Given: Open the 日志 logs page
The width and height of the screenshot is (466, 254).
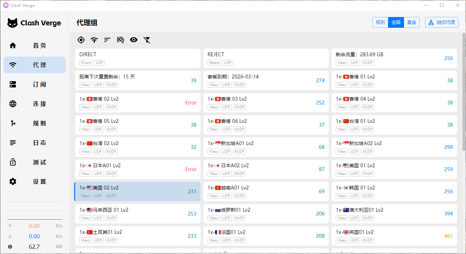Looking at the screenshot, I should (x=35, y=143).
